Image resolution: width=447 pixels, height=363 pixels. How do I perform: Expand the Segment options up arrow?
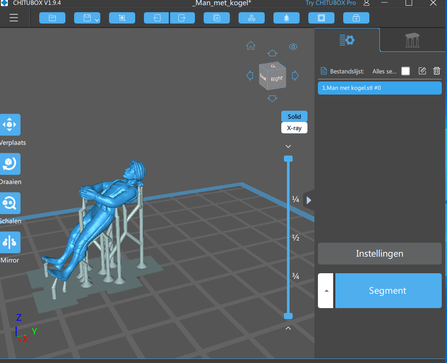click(x=326, y=291)
